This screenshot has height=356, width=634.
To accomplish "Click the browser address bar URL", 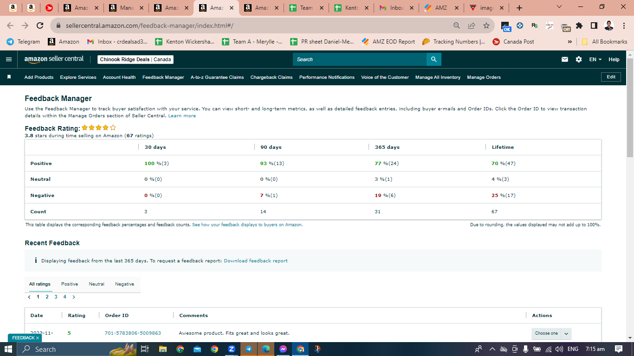I will (149, 25).
